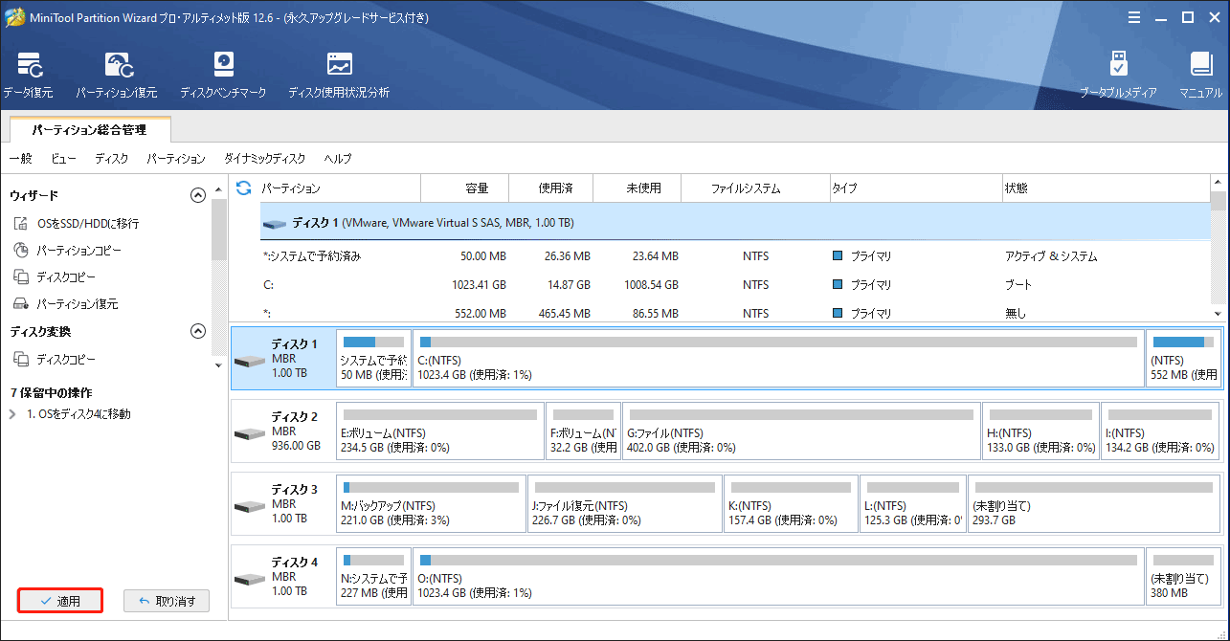Click the 取り消す button
Viewport: 1230px width, 641px height.
click(167, 601)
